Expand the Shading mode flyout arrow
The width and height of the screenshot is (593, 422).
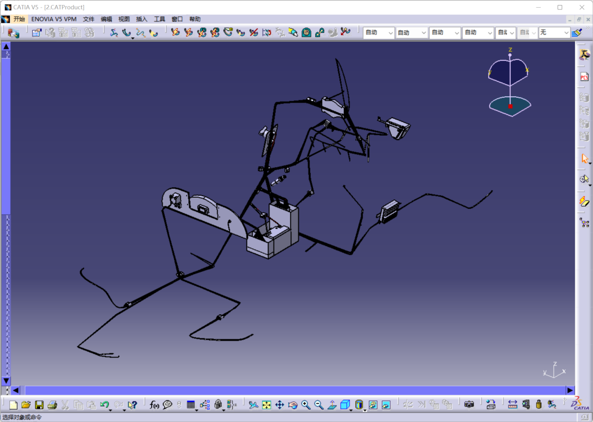point(365,410)
